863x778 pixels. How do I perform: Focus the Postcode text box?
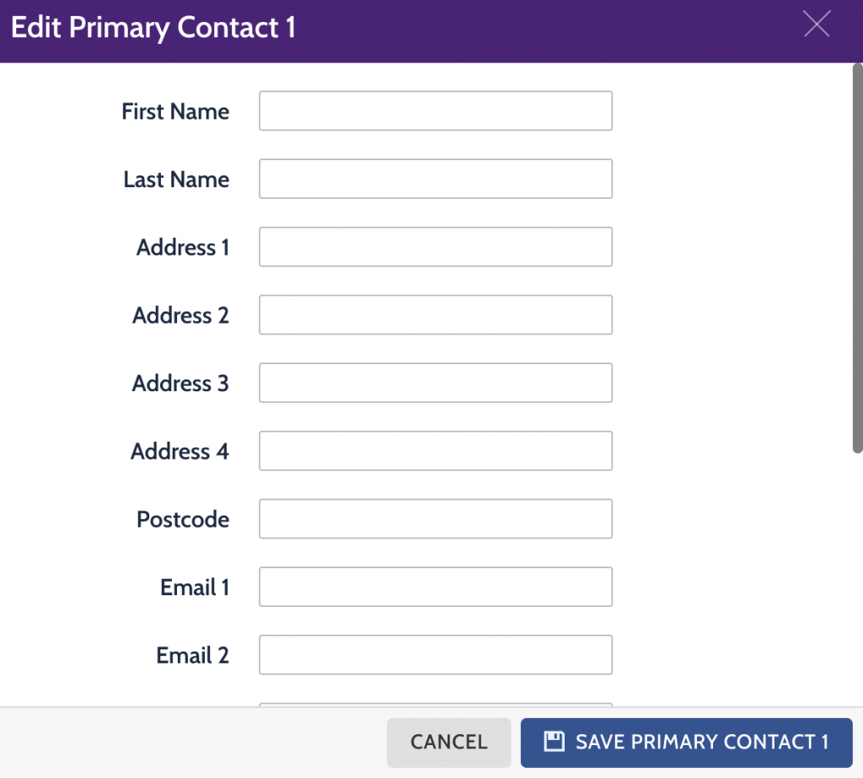[436, 518]
